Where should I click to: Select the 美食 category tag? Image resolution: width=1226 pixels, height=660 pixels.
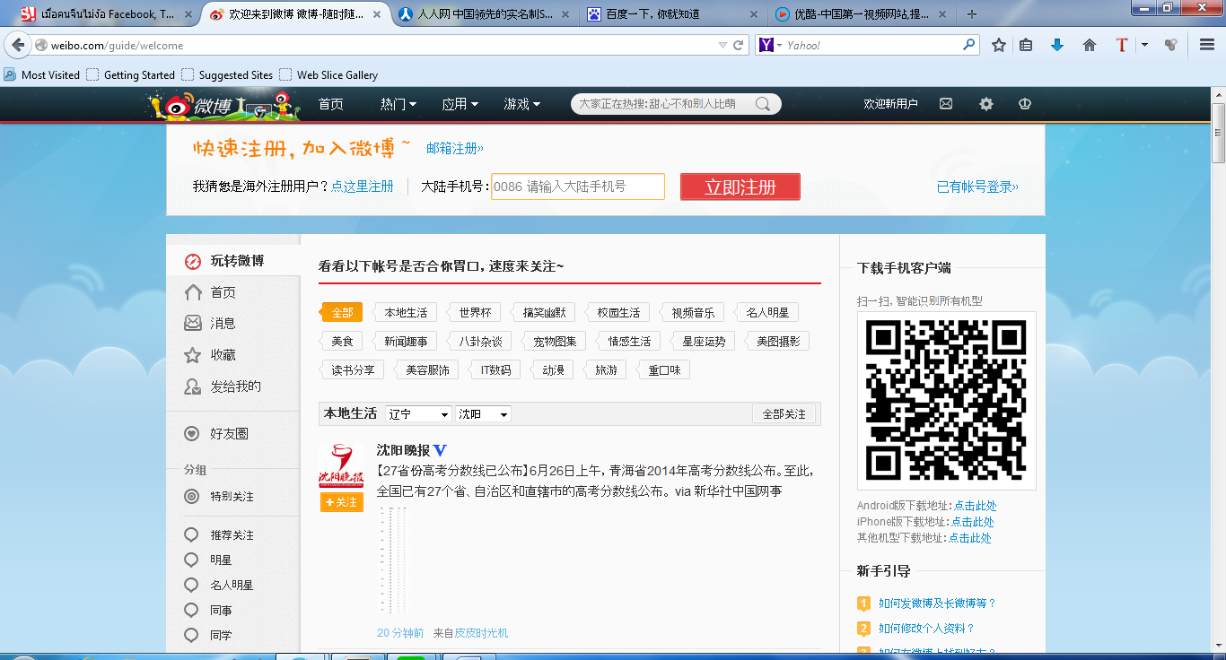(342, 341)
